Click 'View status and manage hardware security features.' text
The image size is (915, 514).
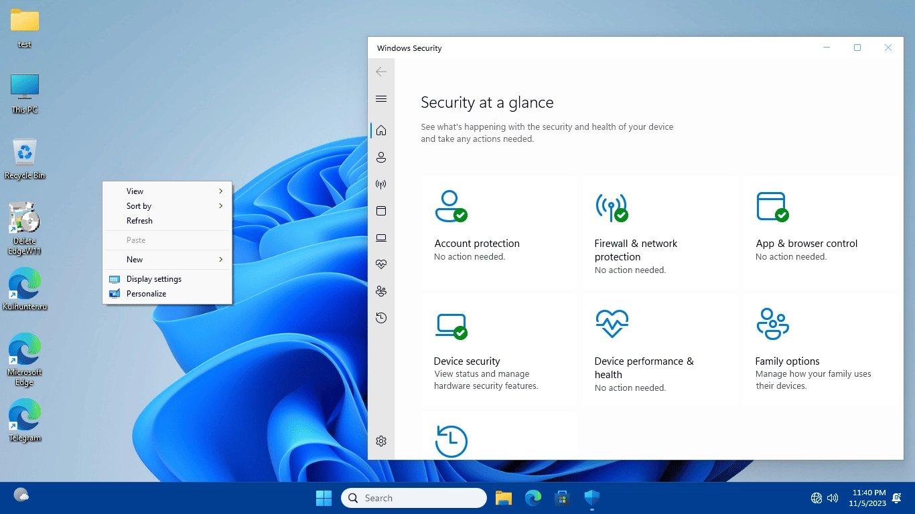point(486,380)
